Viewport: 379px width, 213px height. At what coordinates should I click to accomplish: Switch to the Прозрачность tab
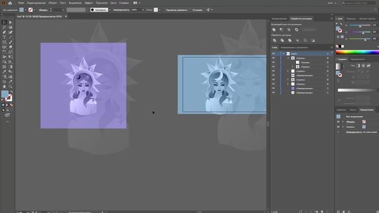pos(358,59)
